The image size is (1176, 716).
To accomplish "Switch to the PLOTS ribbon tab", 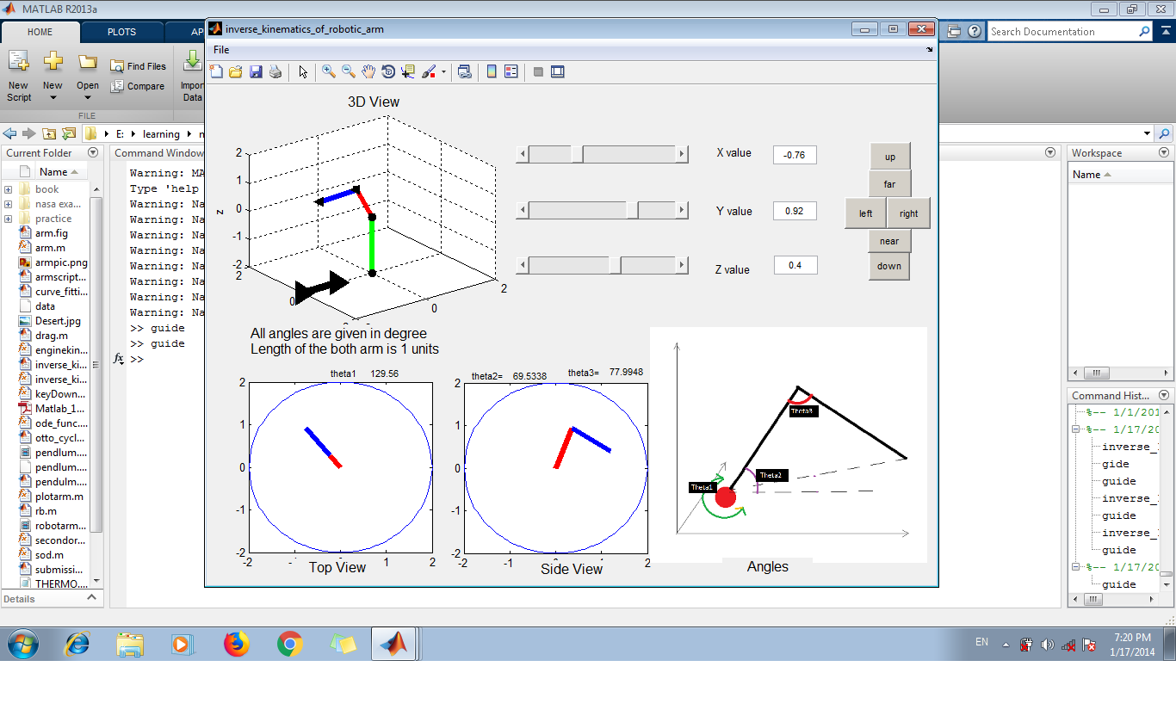I will [x=121, y=31].
